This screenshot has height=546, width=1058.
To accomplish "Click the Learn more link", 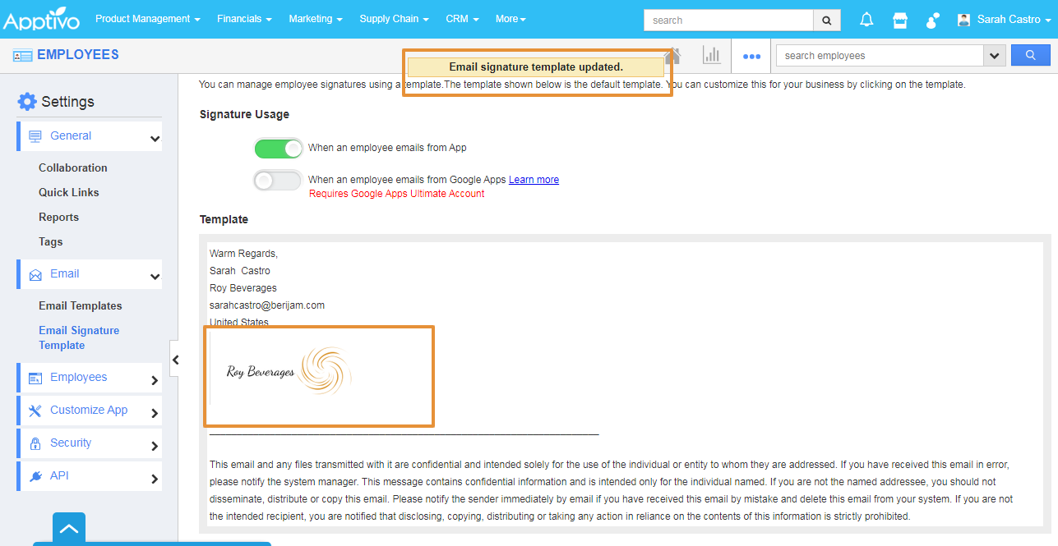I will pos(534,180).
